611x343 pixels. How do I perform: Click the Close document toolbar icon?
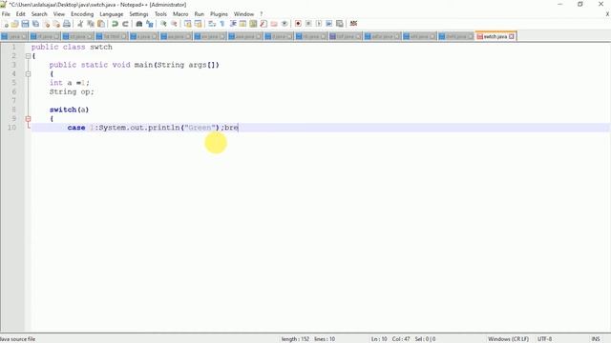click(47, 24)
